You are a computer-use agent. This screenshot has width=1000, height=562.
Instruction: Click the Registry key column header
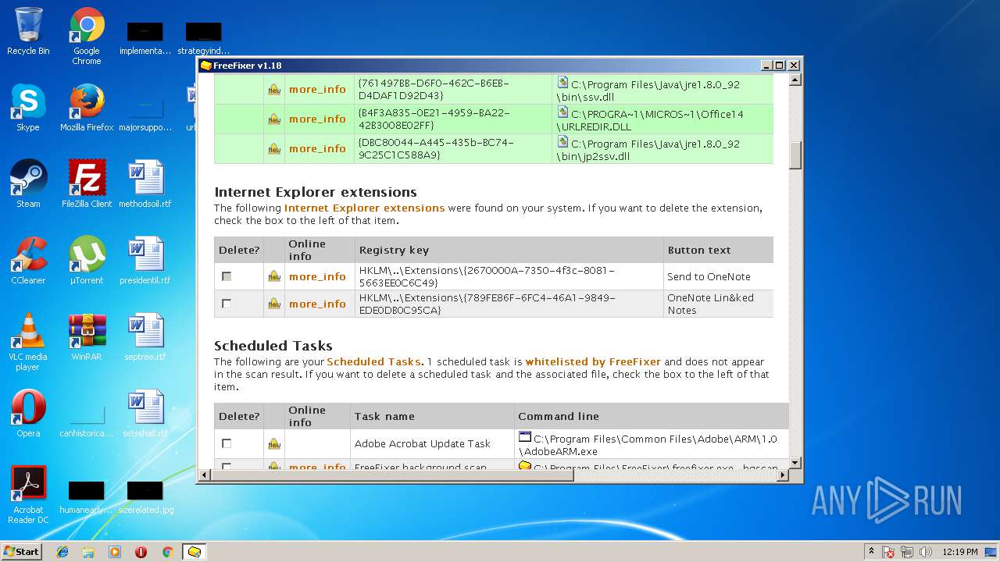point(509,250)
